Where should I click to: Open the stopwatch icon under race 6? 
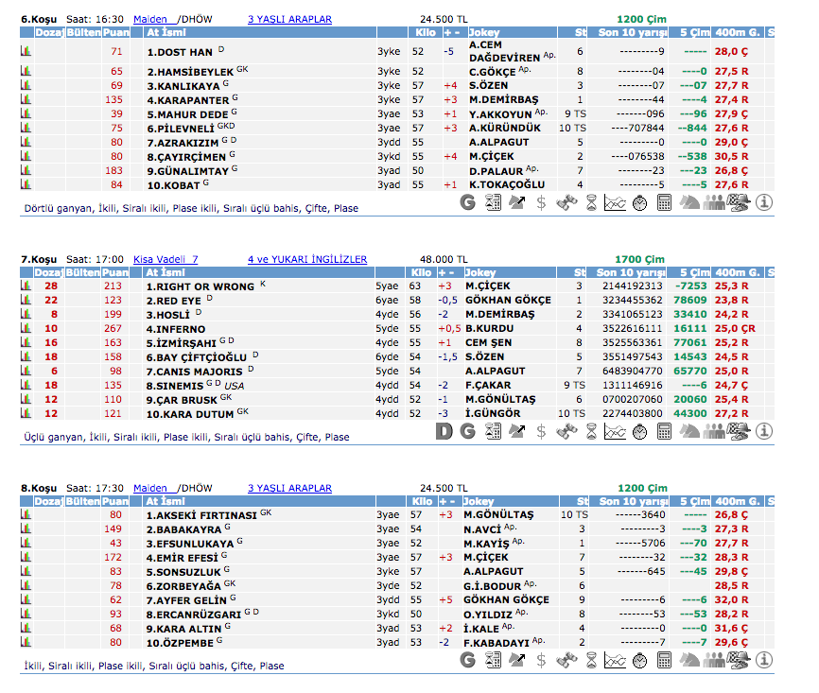pos(639,201)
